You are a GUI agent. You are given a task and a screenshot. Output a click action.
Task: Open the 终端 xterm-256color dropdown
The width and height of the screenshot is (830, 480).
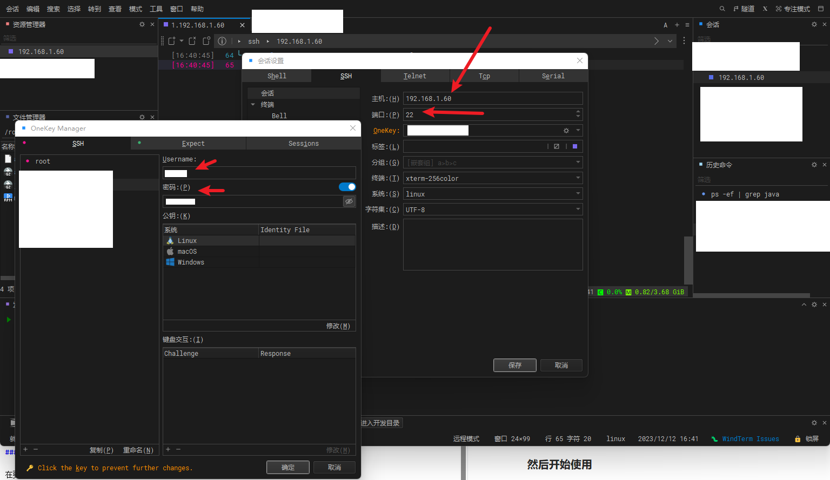[578, 178]
